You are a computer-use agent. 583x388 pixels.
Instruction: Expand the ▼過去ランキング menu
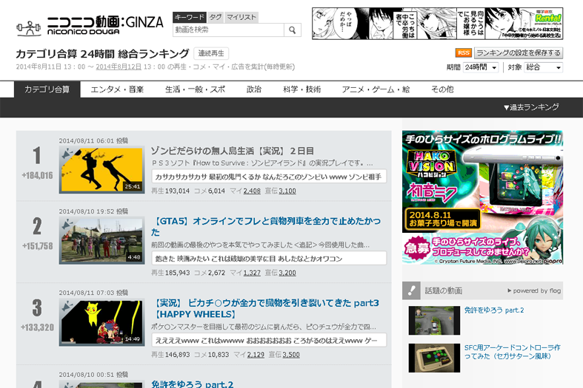(x=531, y=107)
